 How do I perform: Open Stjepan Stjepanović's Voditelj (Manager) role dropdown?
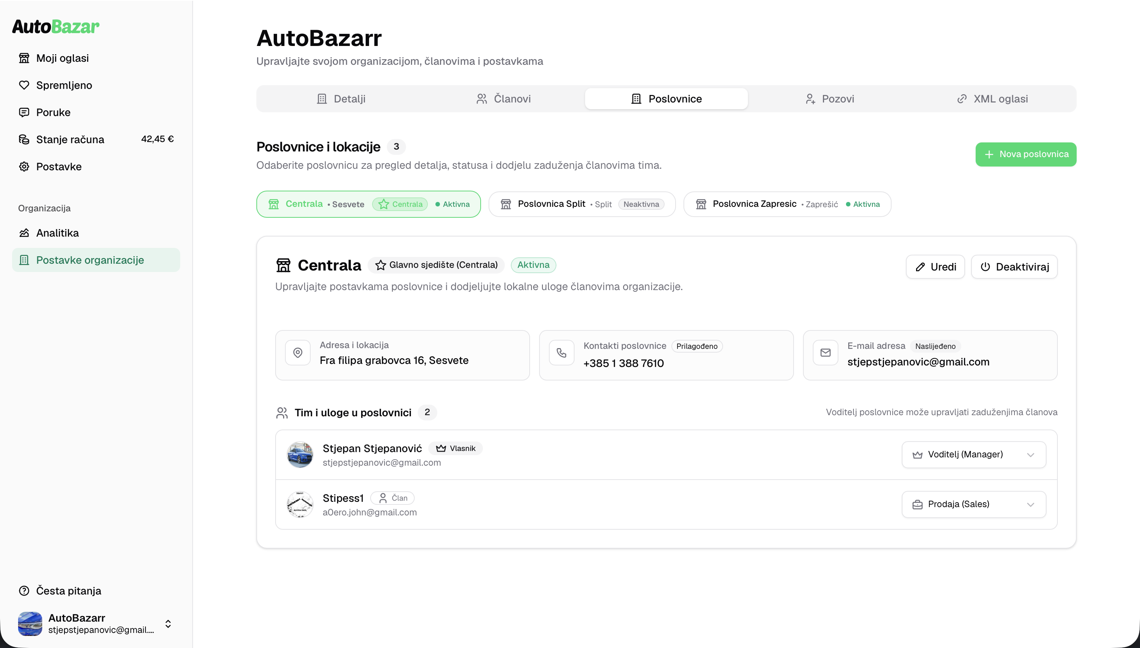(974, 455)
